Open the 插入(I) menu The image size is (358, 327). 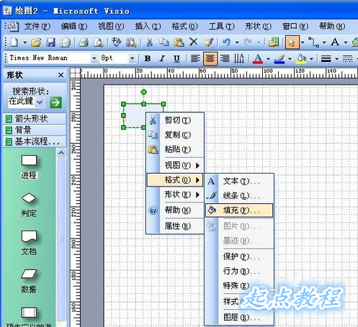click(x=148, y=26)
